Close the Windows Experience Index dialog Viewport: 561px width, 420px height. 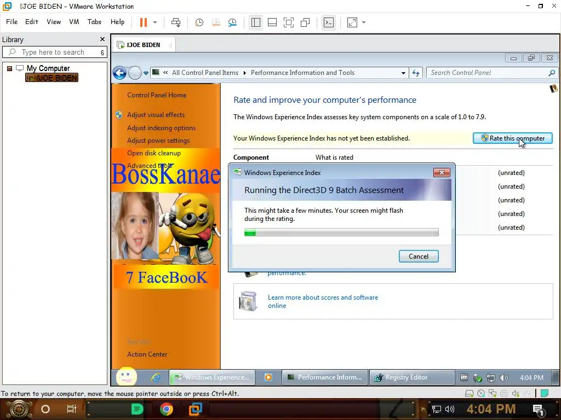click(442, 172)
